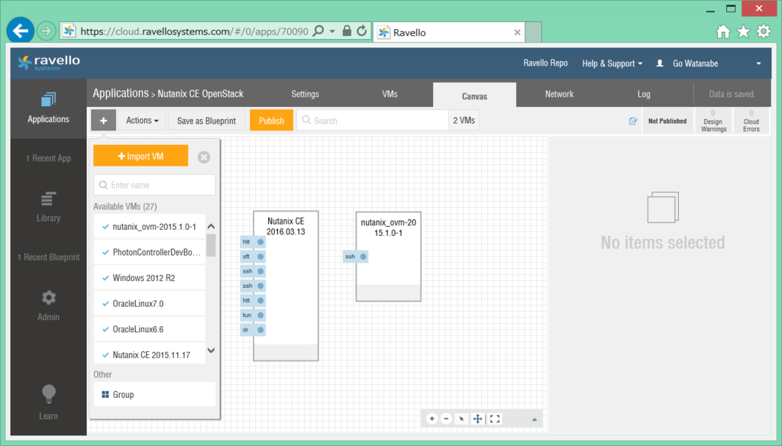Click the Enter name VM filter field
782x446 pixels.
click(154, 185)
